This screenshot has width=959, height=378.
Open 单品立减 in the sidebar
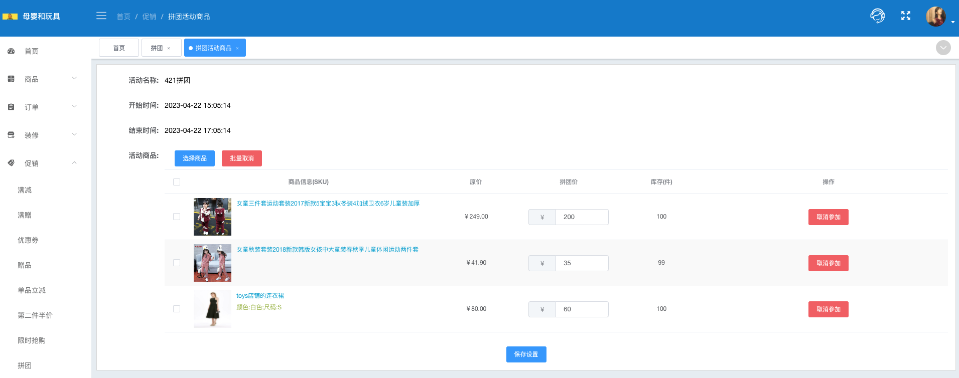(32, 290)
